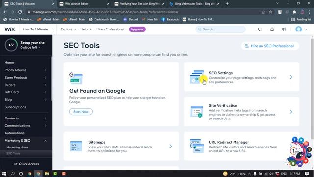The image size is (314, 177).
Task: Click the Site Verification shield icon
Action: (197, 112)
